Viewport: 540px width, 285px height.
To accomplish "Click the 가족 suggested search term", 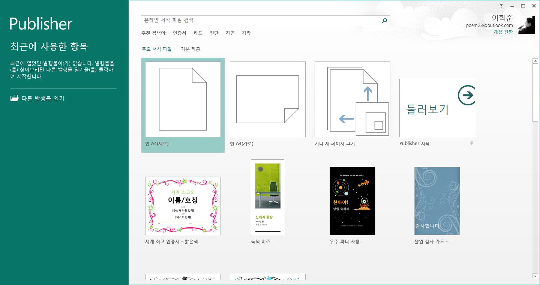I will tap(246, 33).
